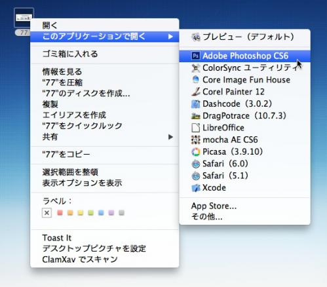Click the Xcode app icon
This screenshot has width=327, height=287.
point(196,188)
